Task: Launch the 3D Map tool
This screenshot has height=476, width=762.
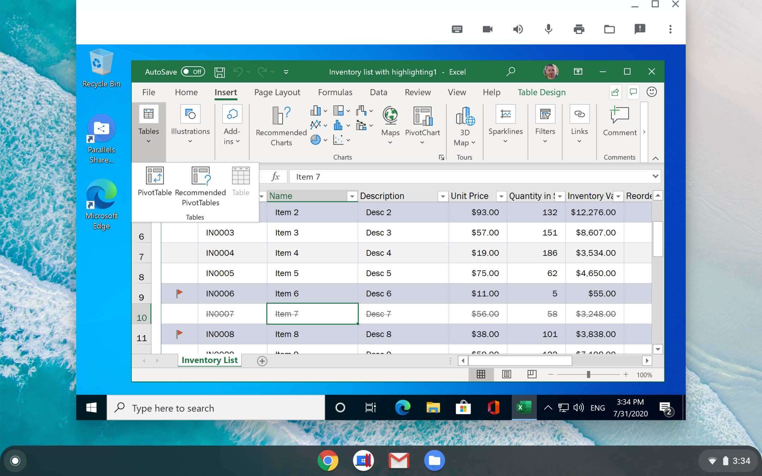Action: 465,116
